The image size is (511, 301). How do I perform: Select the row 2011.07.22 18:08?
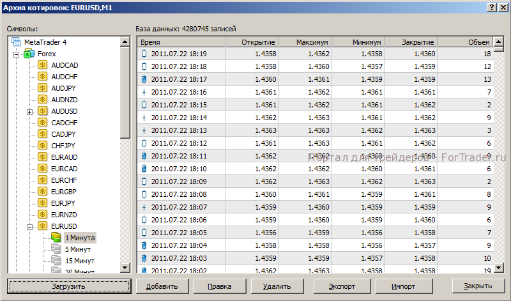[316, 194]
